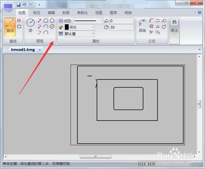Select the half arc icon in middle row

coord(46,26)
